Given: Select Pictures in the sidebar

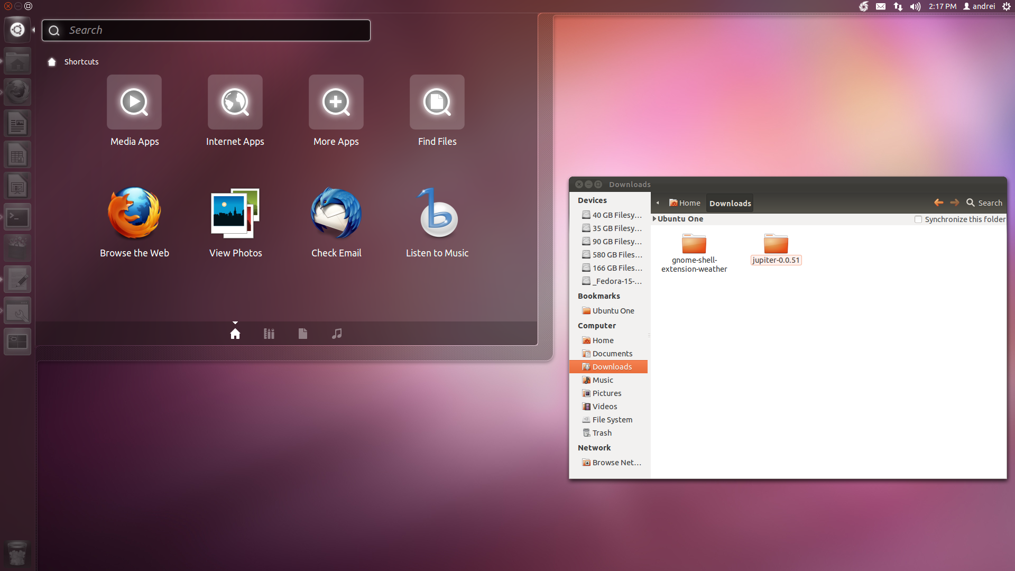Looking at the screenshot, I should tap(606, 393).
